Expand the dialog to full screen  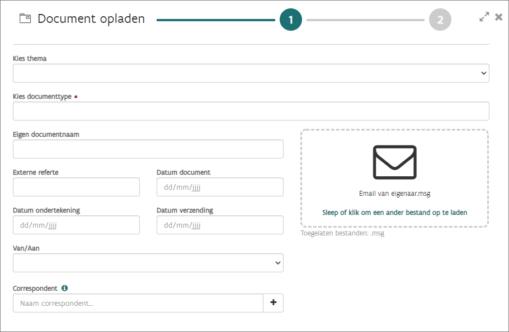point(484,17)
